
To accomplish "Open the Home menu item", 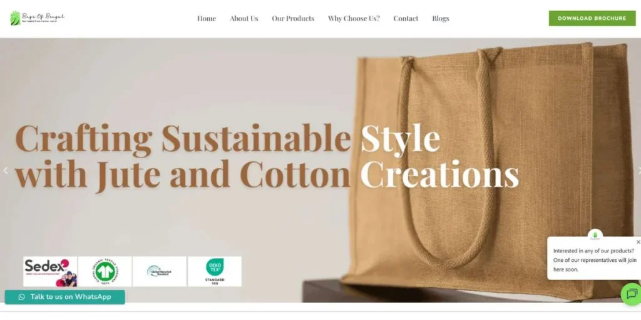I will (207, 18).
